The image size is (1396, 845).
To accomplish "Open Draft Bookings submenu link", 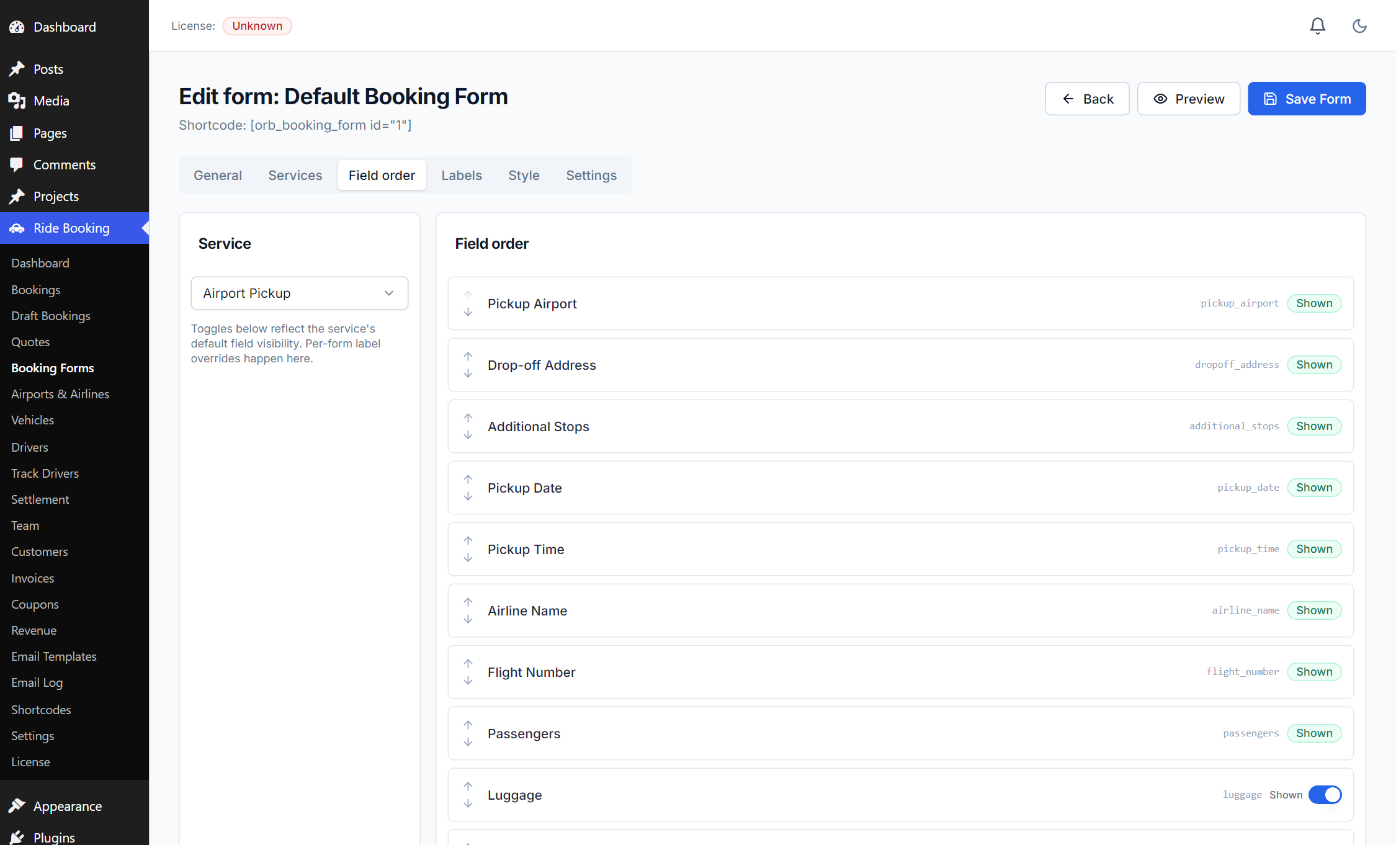I will (51, 316).
